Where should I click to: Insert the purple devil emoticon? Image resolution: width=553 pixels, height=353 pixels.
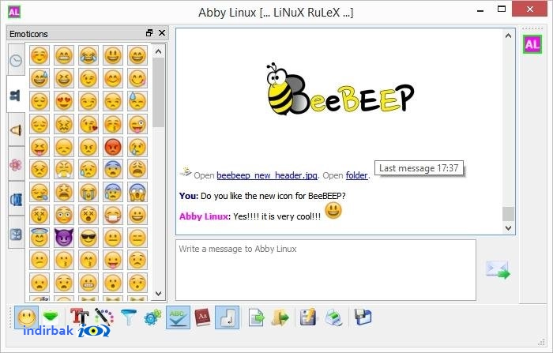pos(64,238)
